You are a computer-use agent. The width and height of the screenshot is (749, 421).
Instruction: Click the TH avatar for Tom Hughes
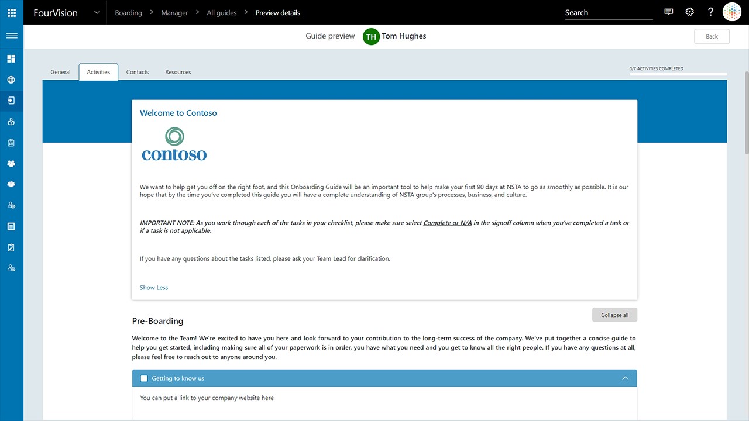(371, 36)
